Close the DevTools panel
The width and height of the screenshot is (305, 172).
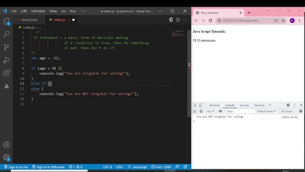point(301,105)
